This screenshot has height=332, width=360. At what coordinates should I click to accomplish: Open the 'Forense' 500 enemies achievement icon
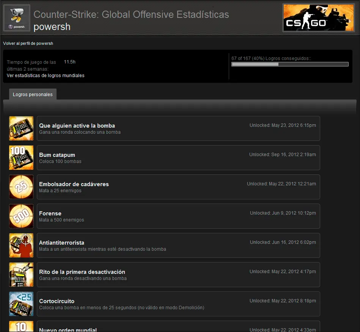[21, 216]
